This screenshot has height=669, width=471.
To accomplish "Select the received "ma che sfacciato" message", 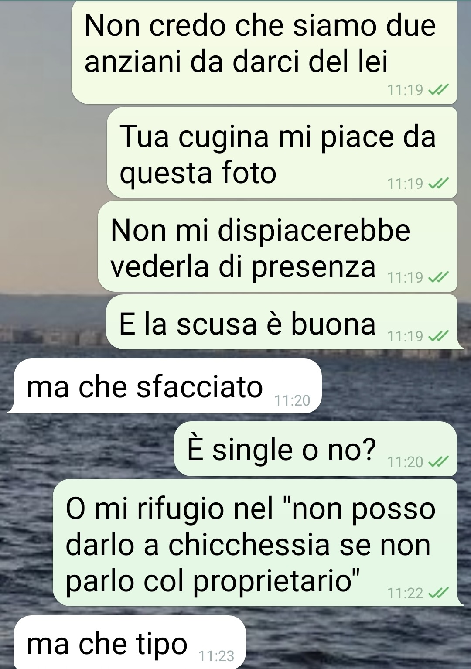I will [x=168, y=386].
